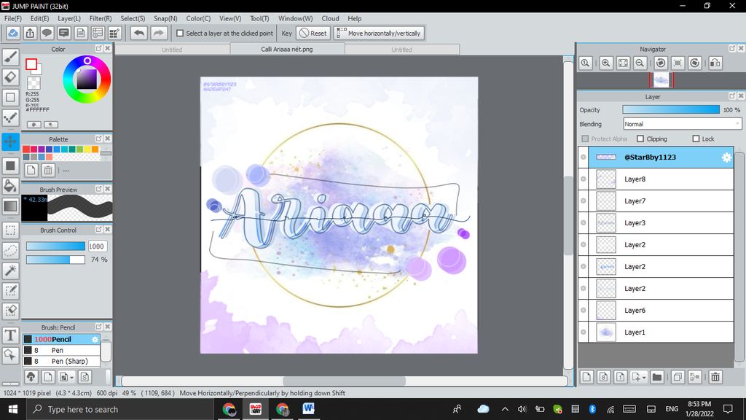Click the Navigator canvas thumbnail
This screenshot has height=420, width=746.
pyautogui.click(x=661, y=80)
